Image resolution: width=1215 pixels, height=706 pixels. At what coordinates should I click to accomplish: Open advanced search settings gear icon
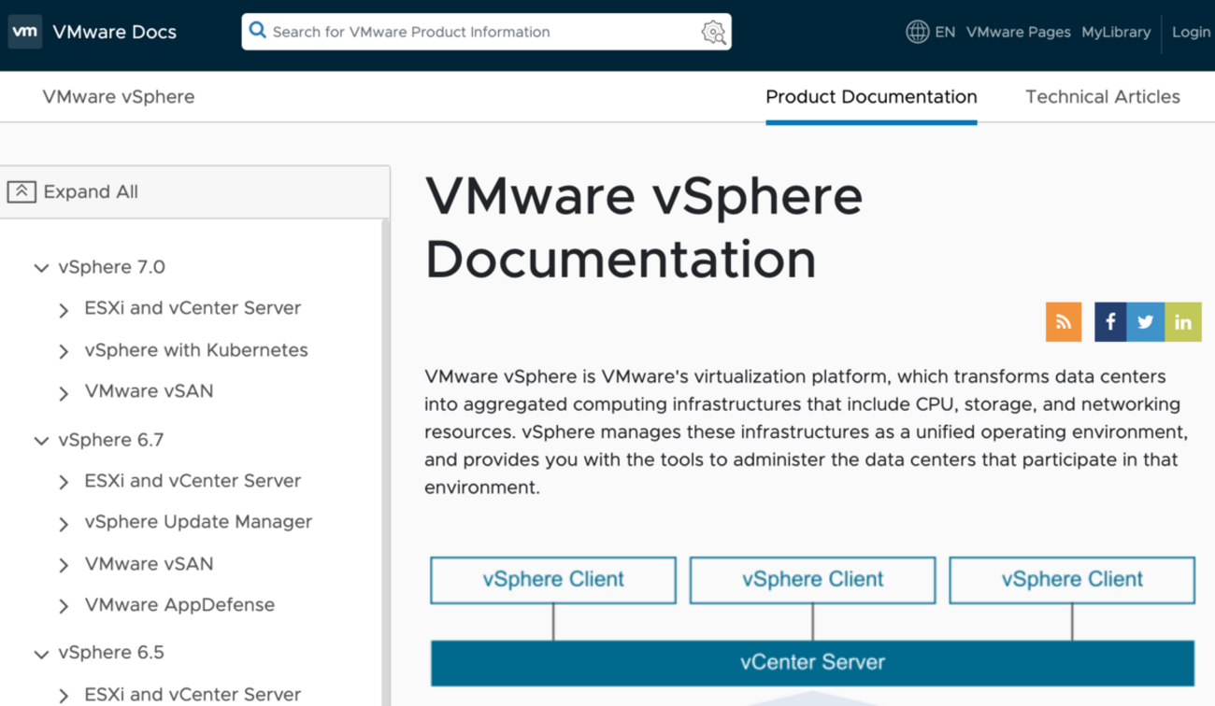click(713, 33)
